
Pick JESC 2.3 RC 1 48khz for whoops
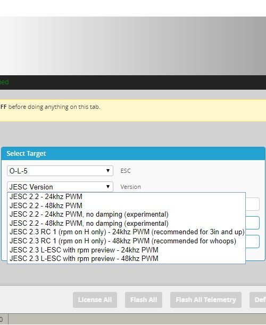[x=126, y=241]
